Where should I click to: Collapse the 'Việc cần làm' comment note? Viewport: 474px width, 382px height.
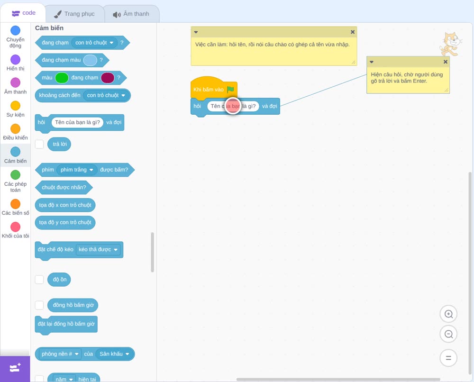196,32
